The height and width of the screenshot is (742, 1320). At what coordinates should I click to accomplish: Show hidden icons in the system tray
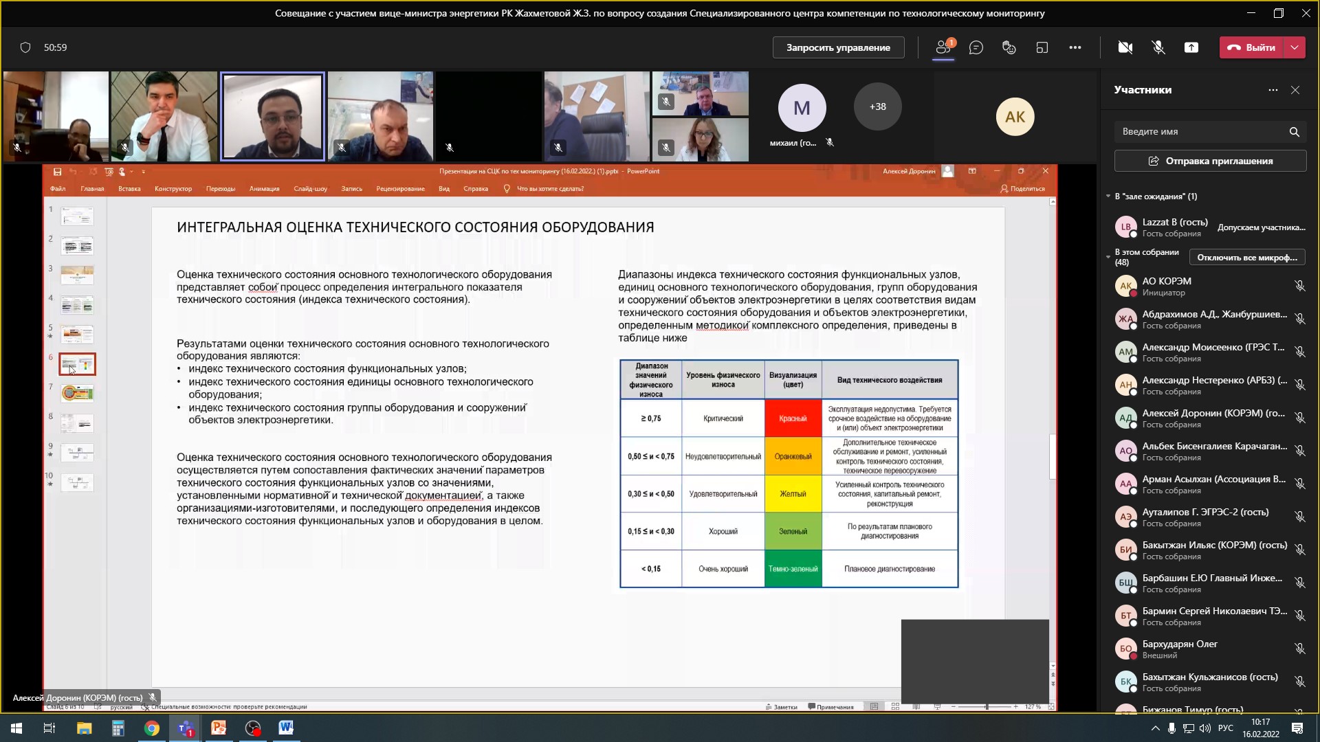(1155, 728)
